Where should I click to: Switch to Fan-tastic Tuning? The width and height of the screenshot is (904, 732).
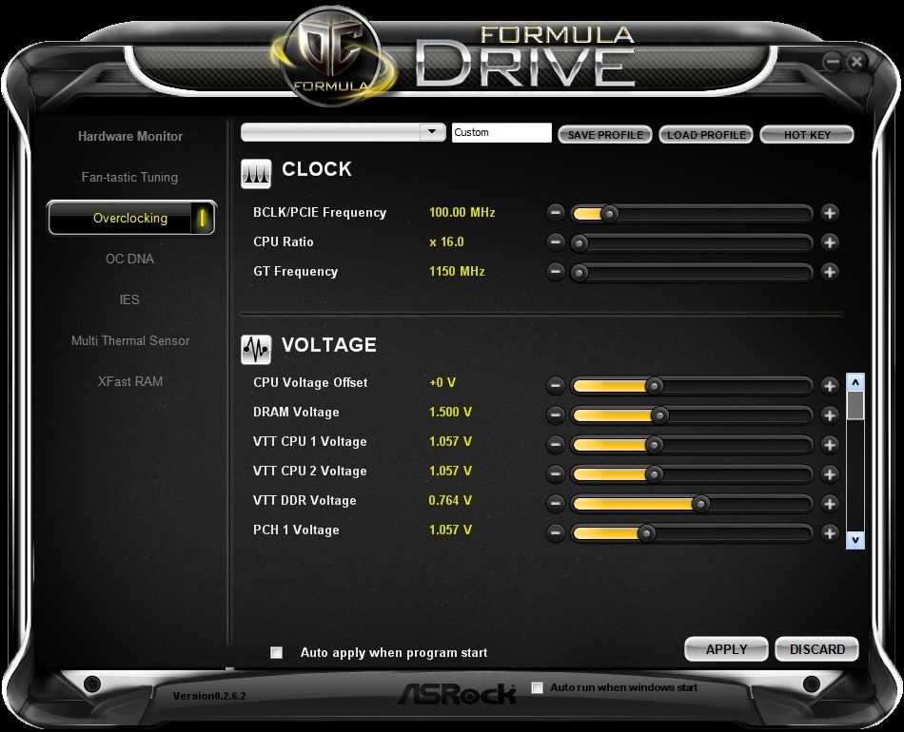[x=129, y=178]
